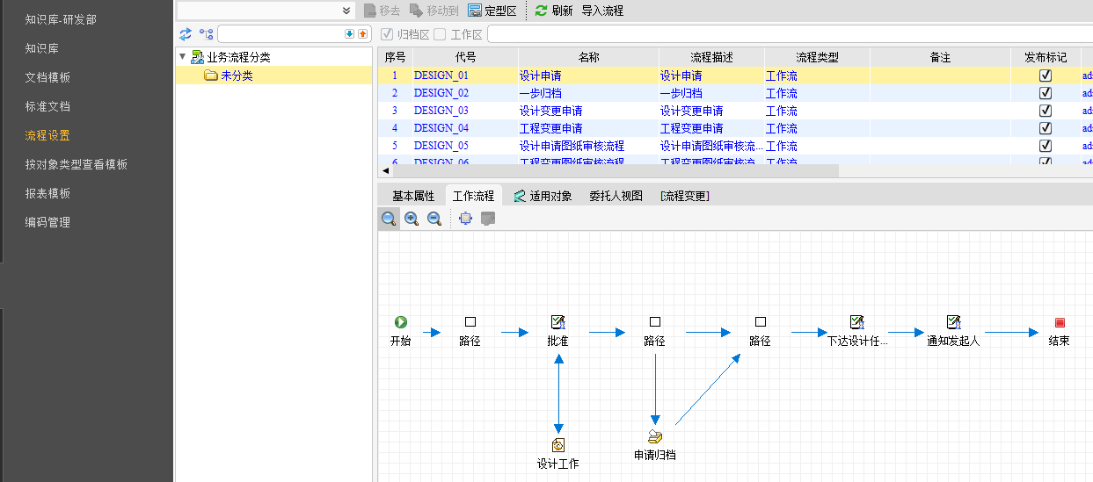This screenshot has height=482, width=1093.
Task: Select the 设计工作 node icon
Action: [557, 445]
